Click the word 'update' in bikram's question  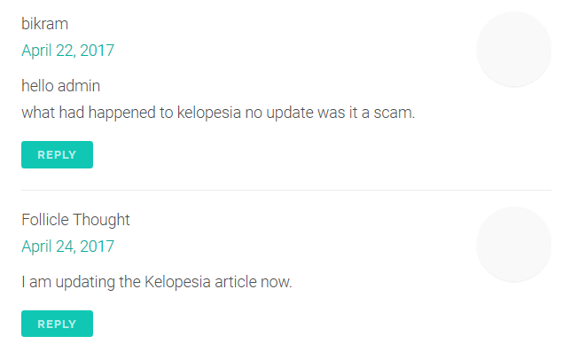290,113
